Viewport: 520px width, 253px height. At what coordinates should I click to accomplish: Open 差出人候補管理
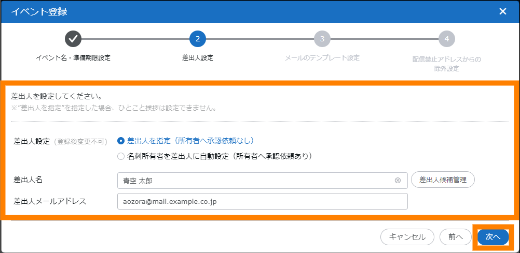[x=443, y=180]
